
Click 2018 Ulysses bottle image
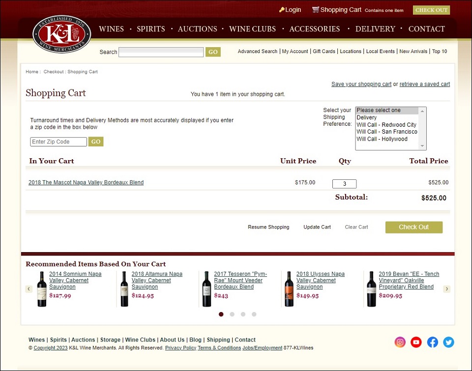(x=289, y=289)
